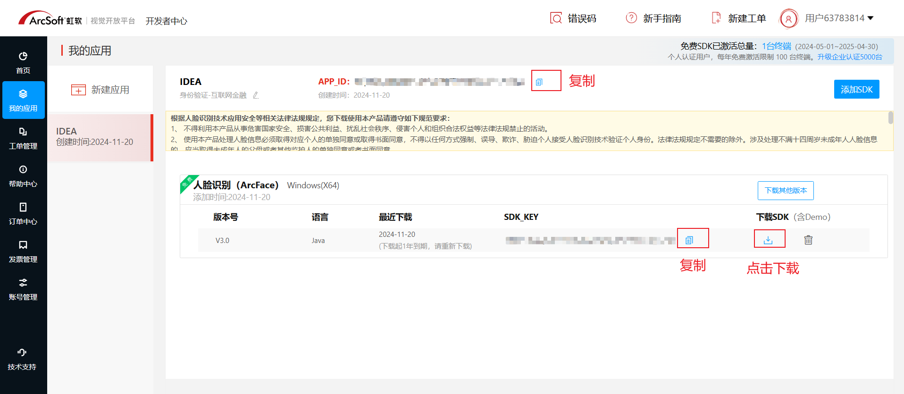Open 帮助中心 sidebar section

coord(23,176)
